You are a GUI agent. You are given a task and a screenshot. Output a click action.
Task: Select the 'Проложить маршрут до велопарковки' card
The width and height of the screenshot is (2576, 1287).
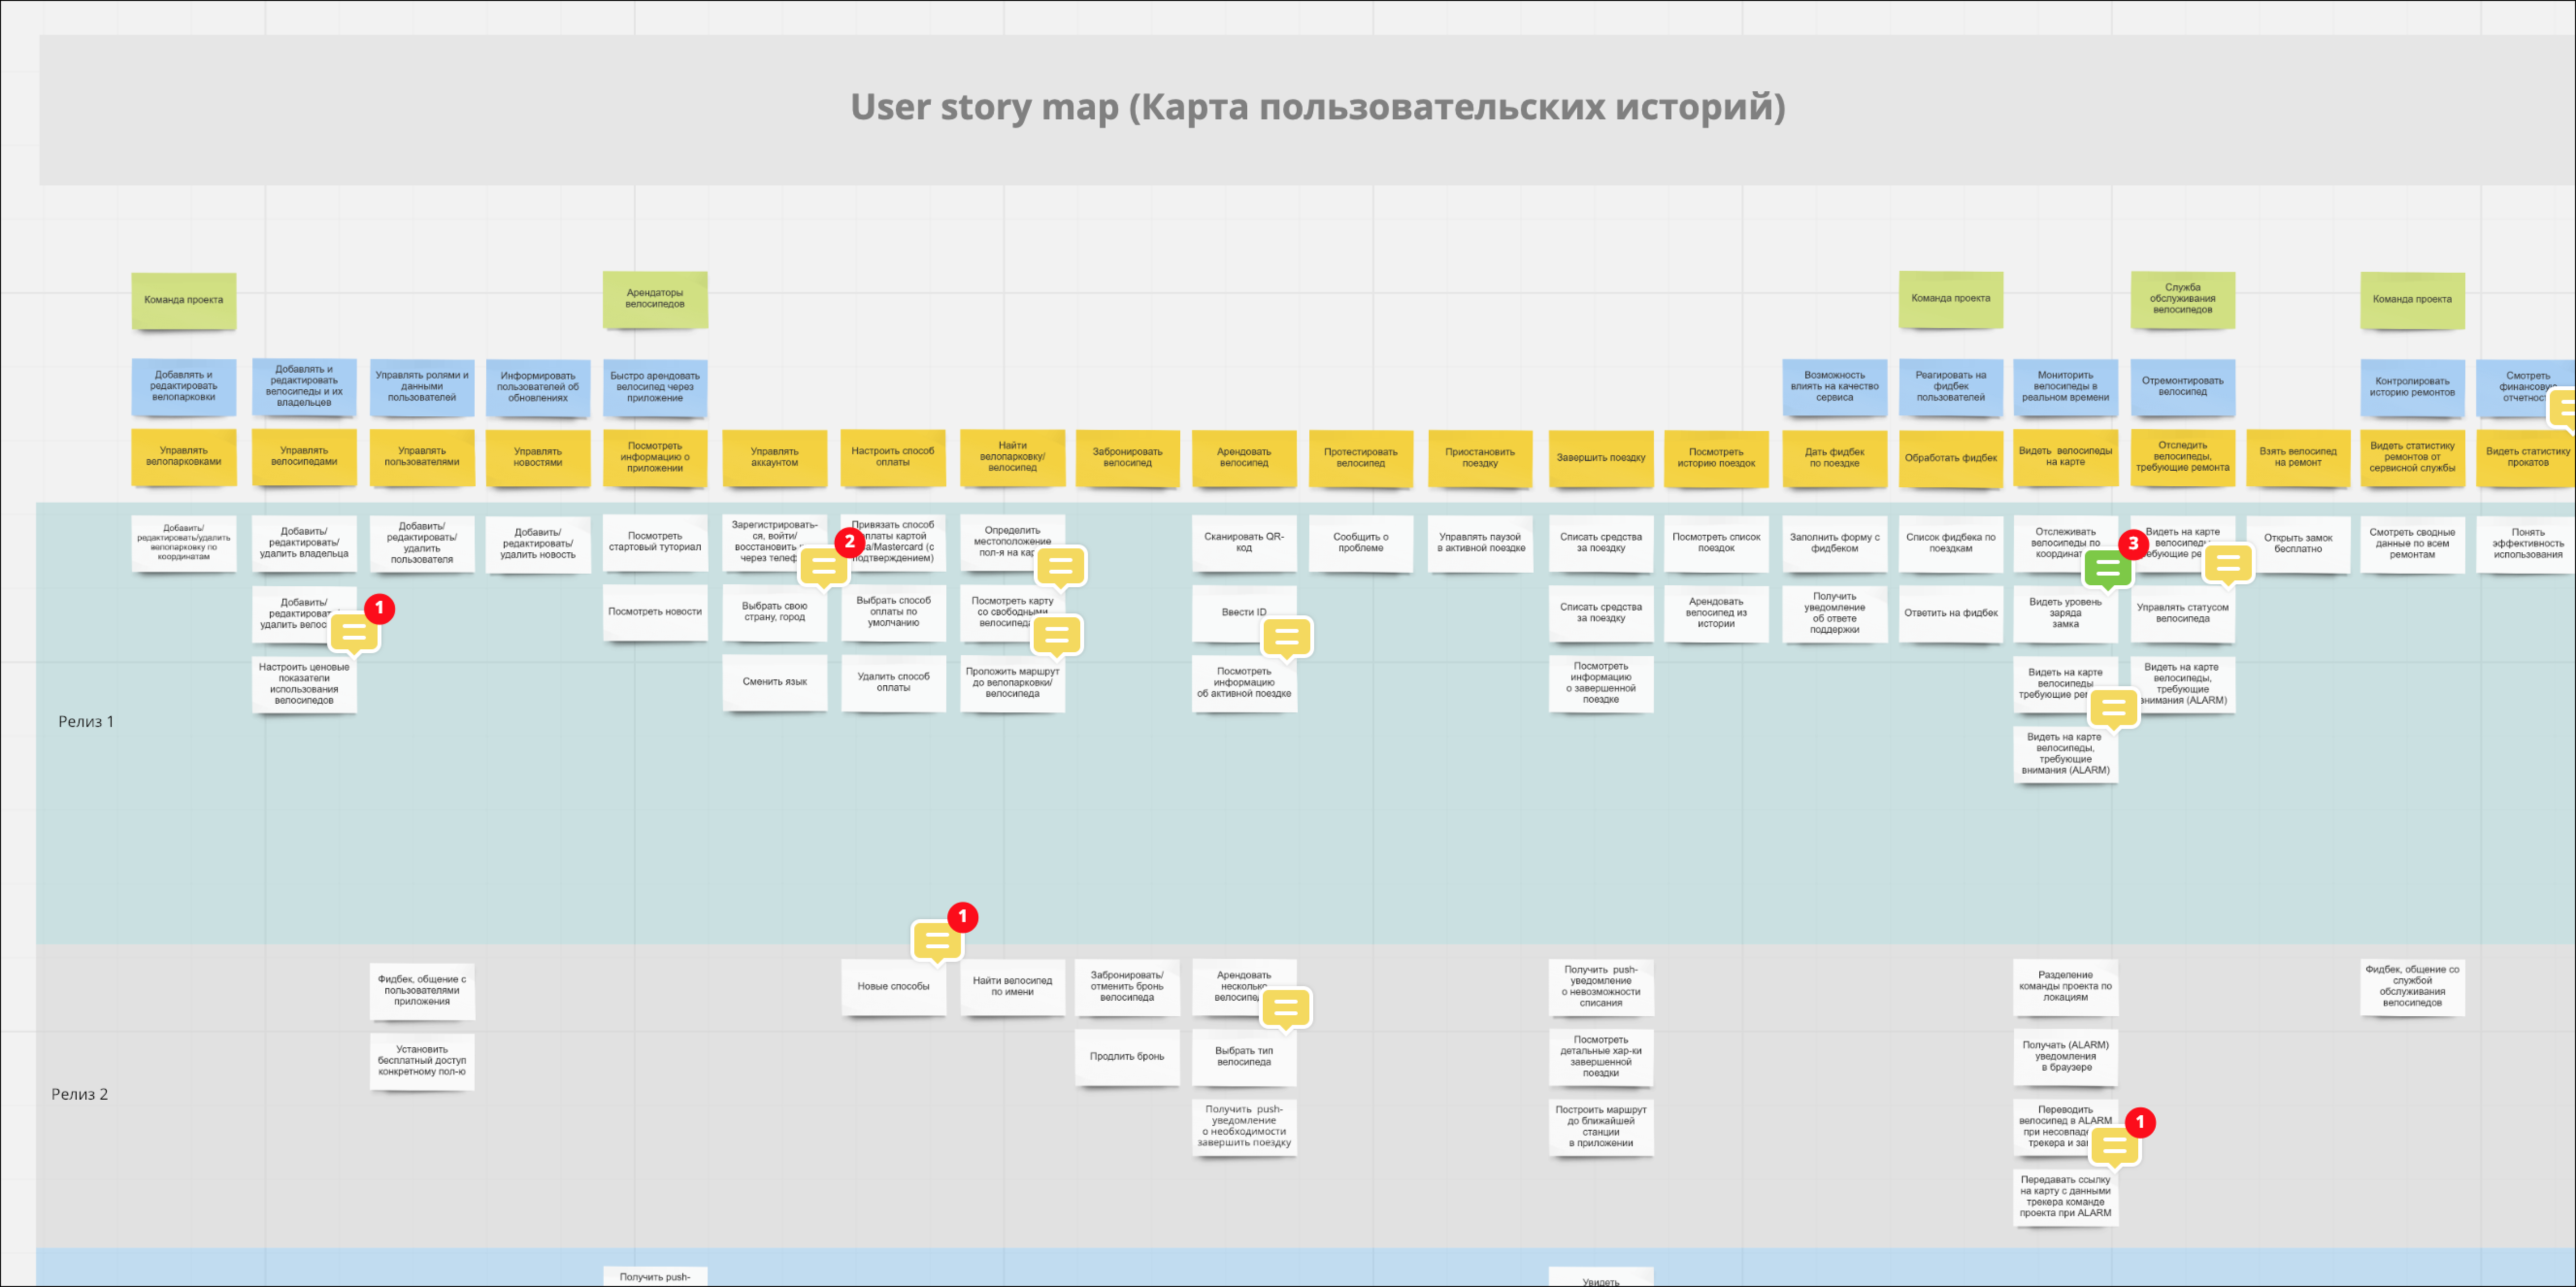(1012, 683)
